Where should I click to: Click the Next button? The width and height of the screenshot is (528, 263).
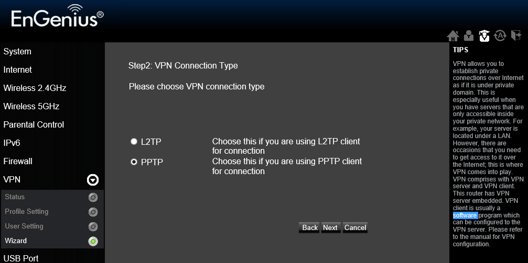click(330, 227)
